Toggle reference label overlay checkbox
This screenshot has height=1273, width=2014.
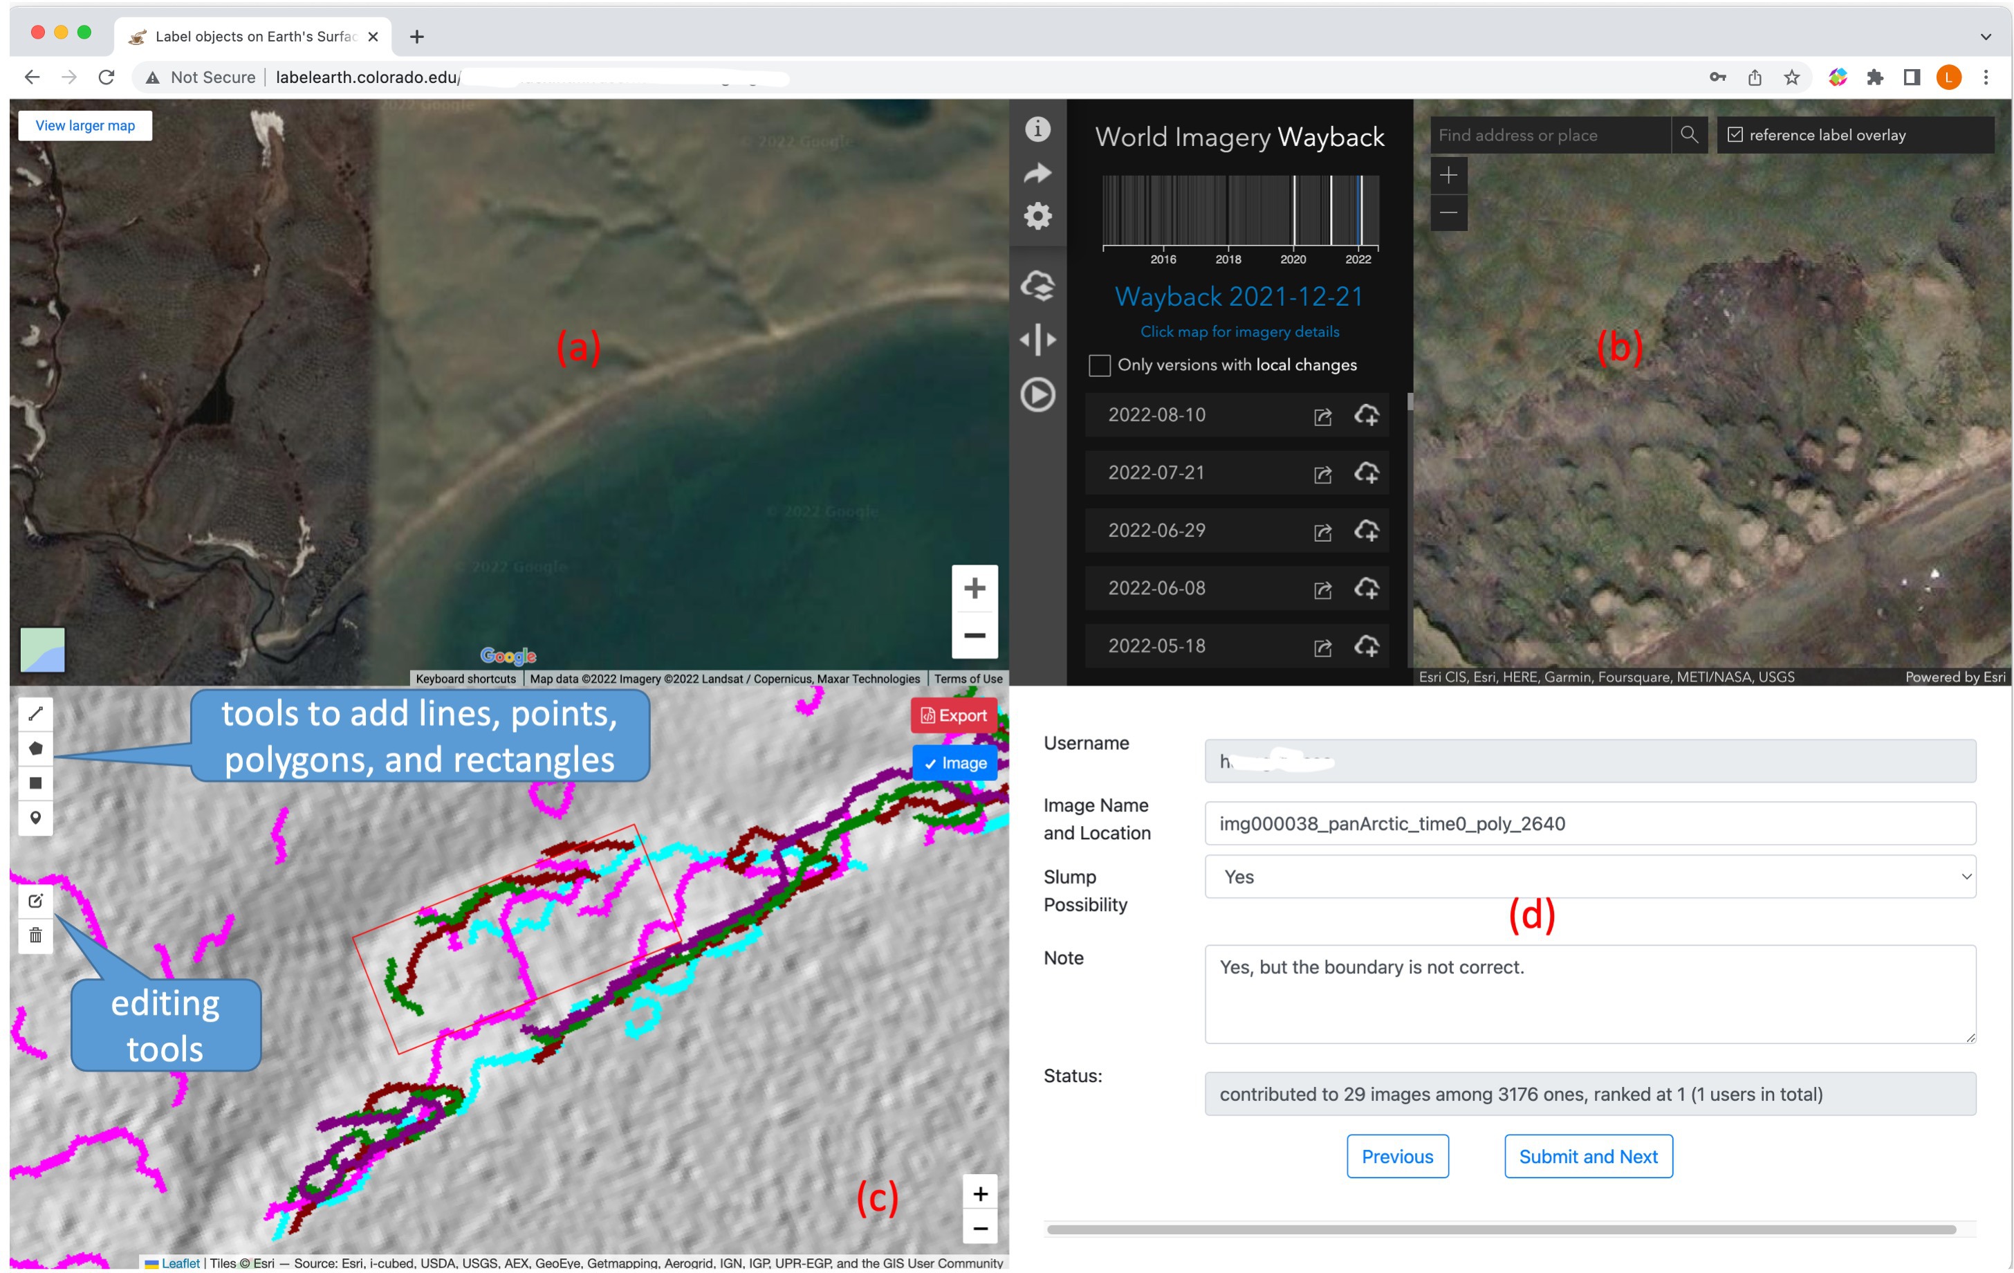click(1735, 135)
